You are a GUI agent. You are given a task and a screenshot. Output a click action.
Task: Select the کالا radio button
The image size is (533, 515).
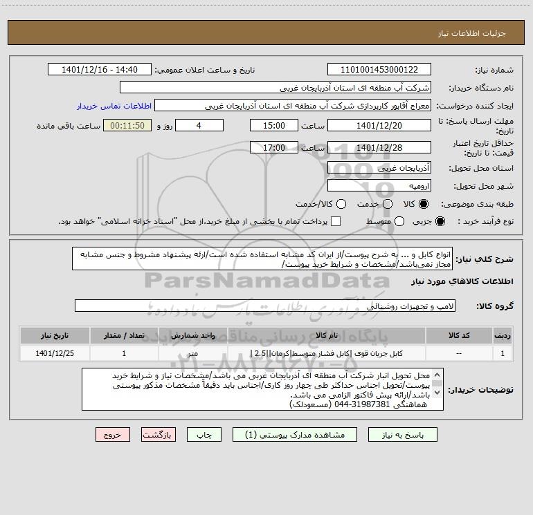(x=424, y=204)
